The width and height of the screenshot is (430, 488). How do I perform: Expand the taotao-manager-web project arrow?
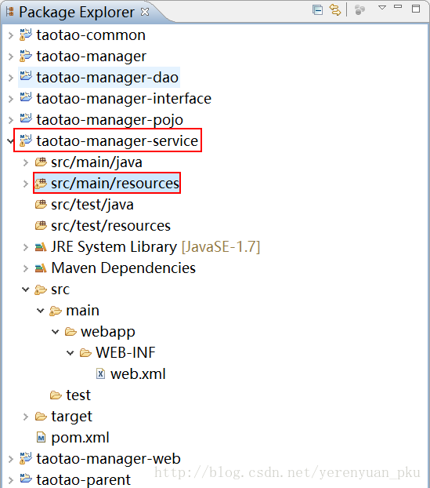click(11, 459)
